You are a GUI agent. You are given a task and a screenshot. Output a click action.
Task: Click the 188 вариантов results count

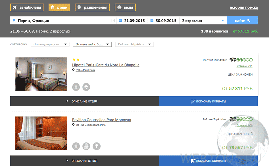pos(215,31)
